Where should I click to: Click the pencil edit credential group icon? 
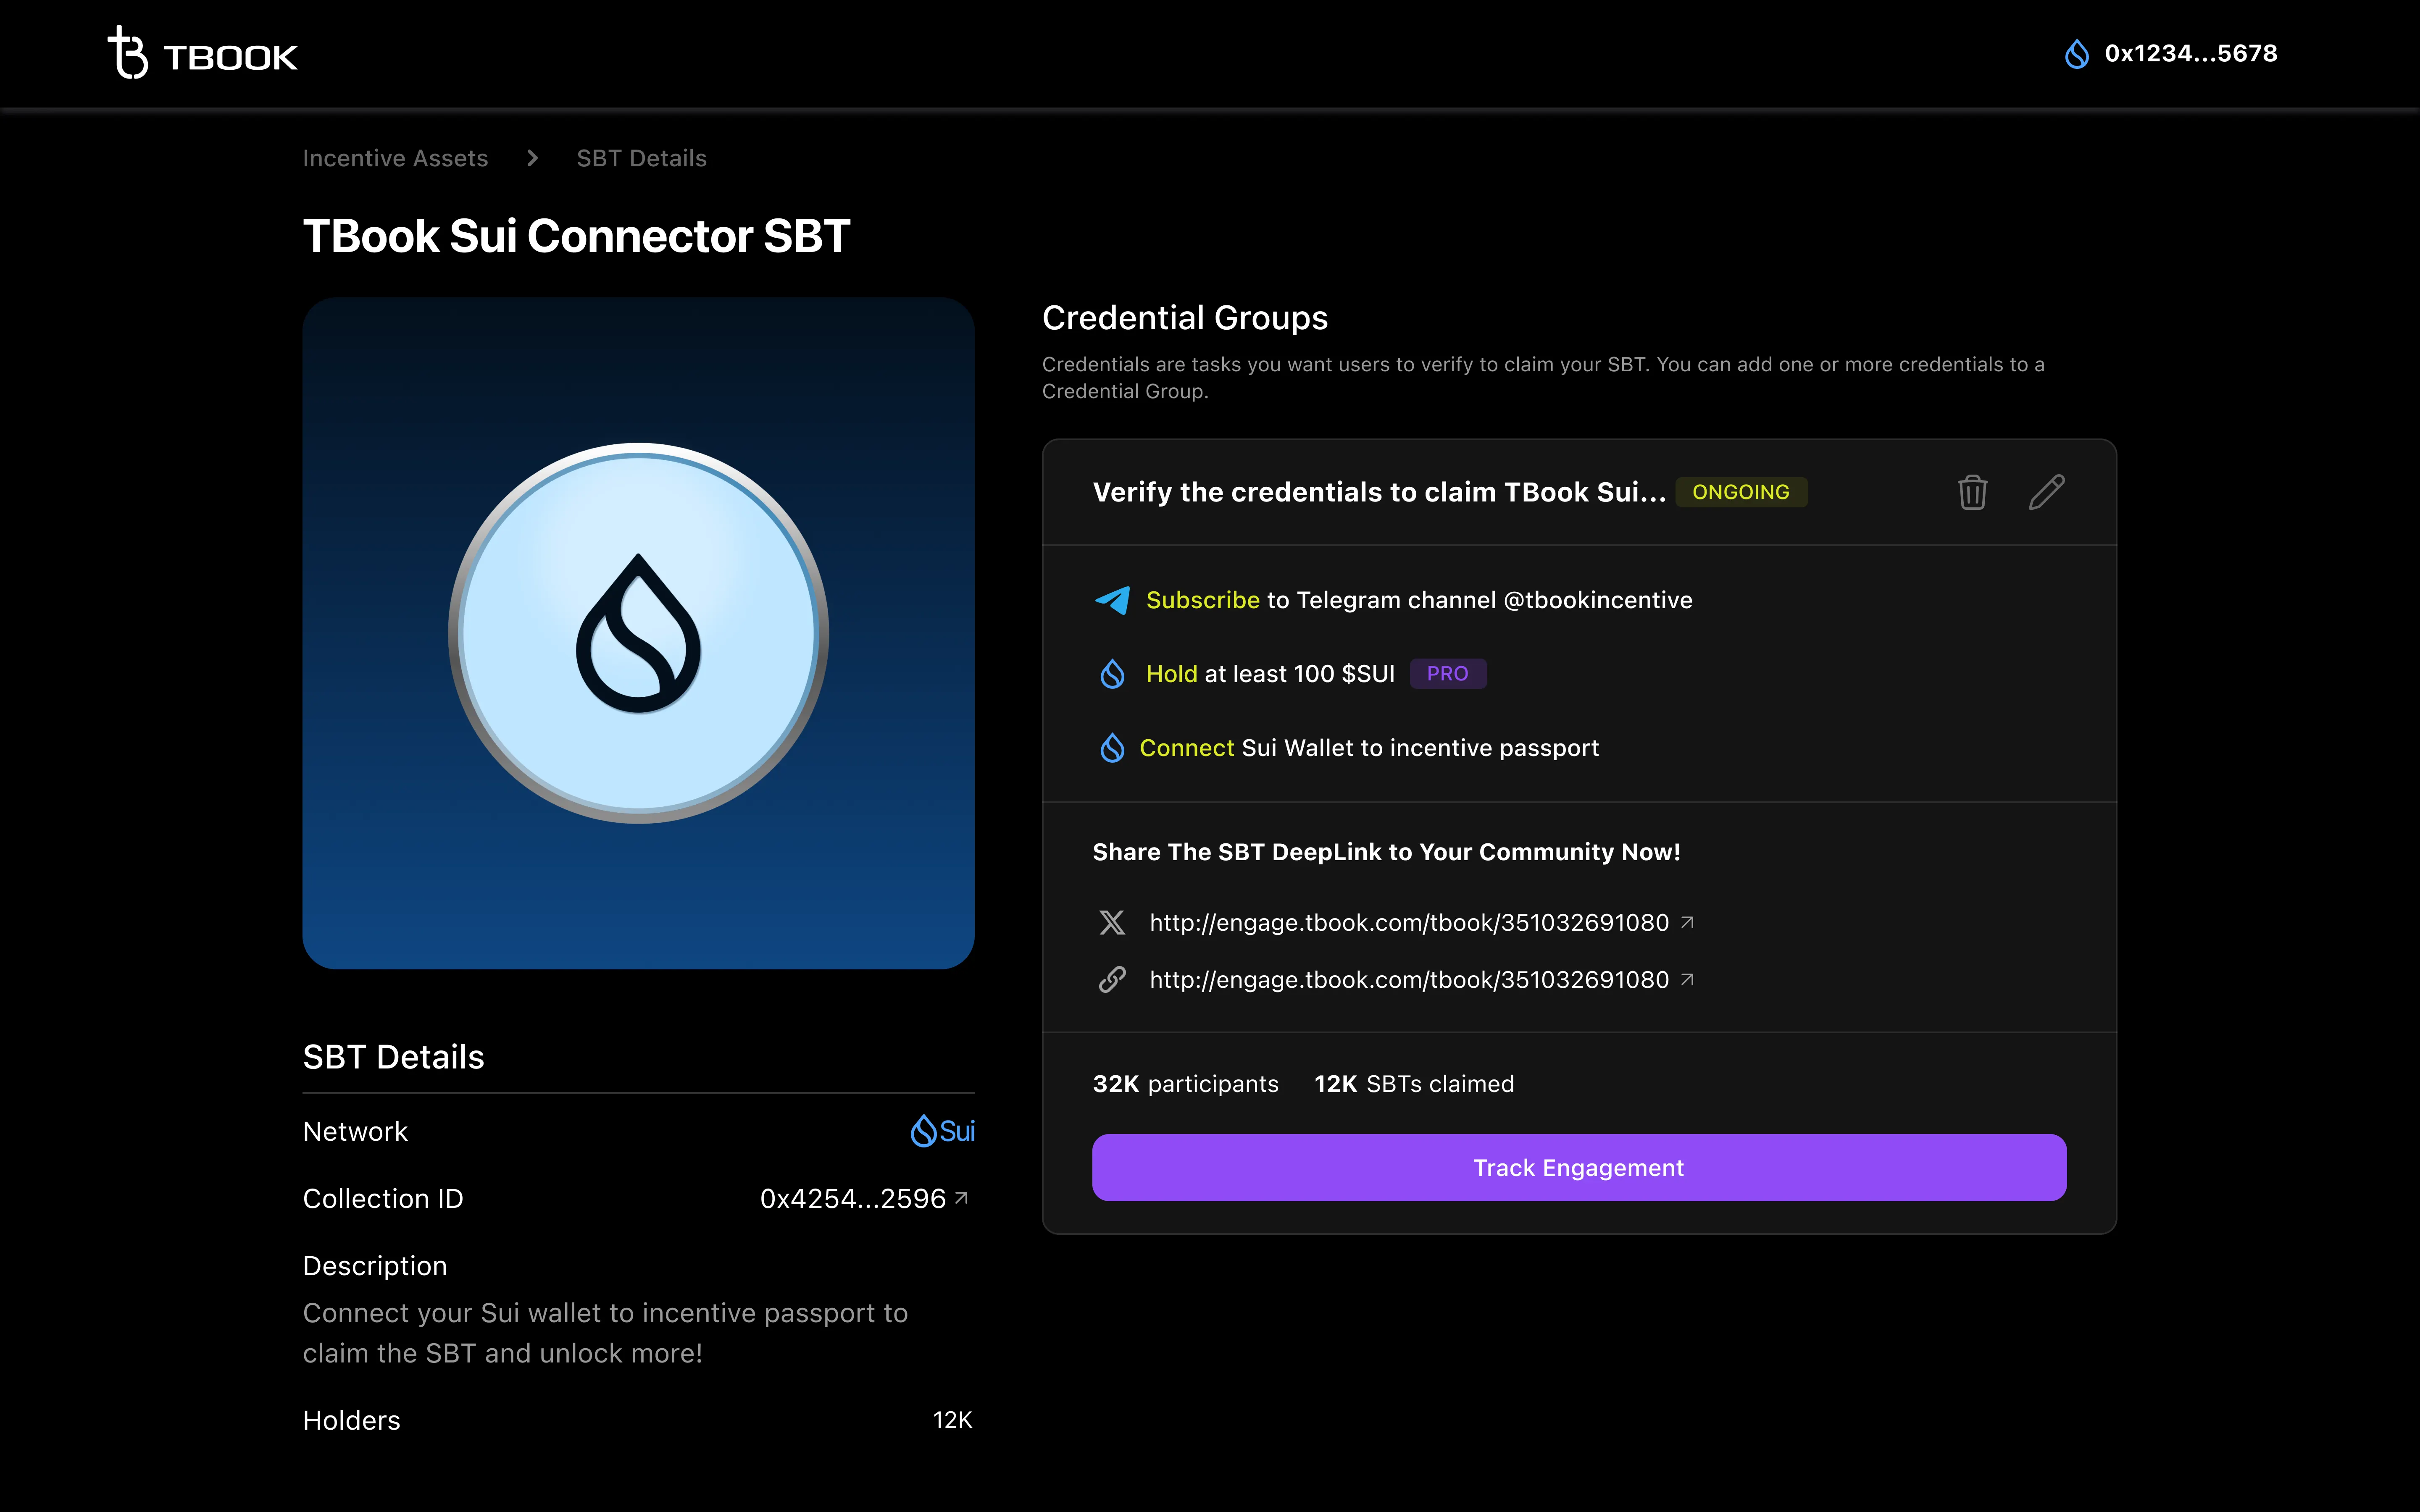2046,492
